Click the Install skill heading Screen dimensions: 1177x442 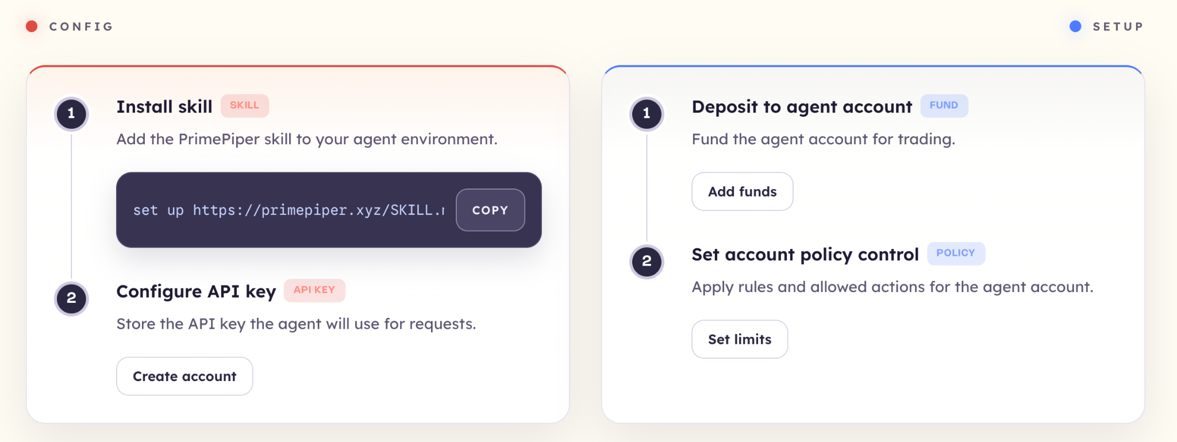[164, 107]
